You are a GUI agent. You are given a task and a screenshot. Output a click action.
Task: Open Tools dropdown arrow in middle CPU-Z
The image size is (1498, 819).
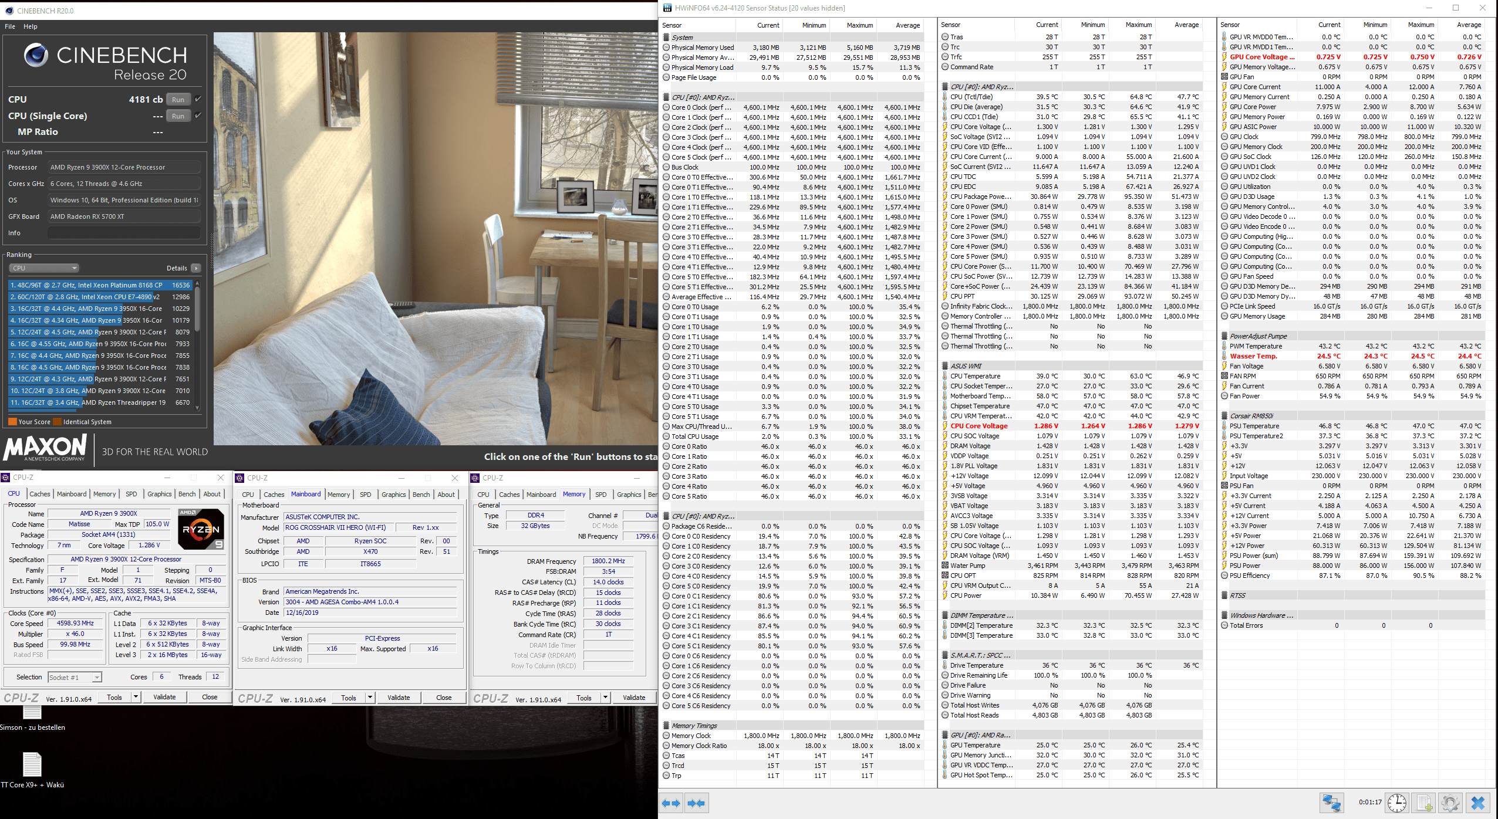(370, 698)
